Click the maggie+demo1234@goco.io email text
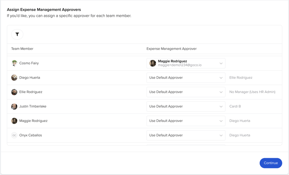The height and width of the screenshot is (175, 289). (180, 65)
